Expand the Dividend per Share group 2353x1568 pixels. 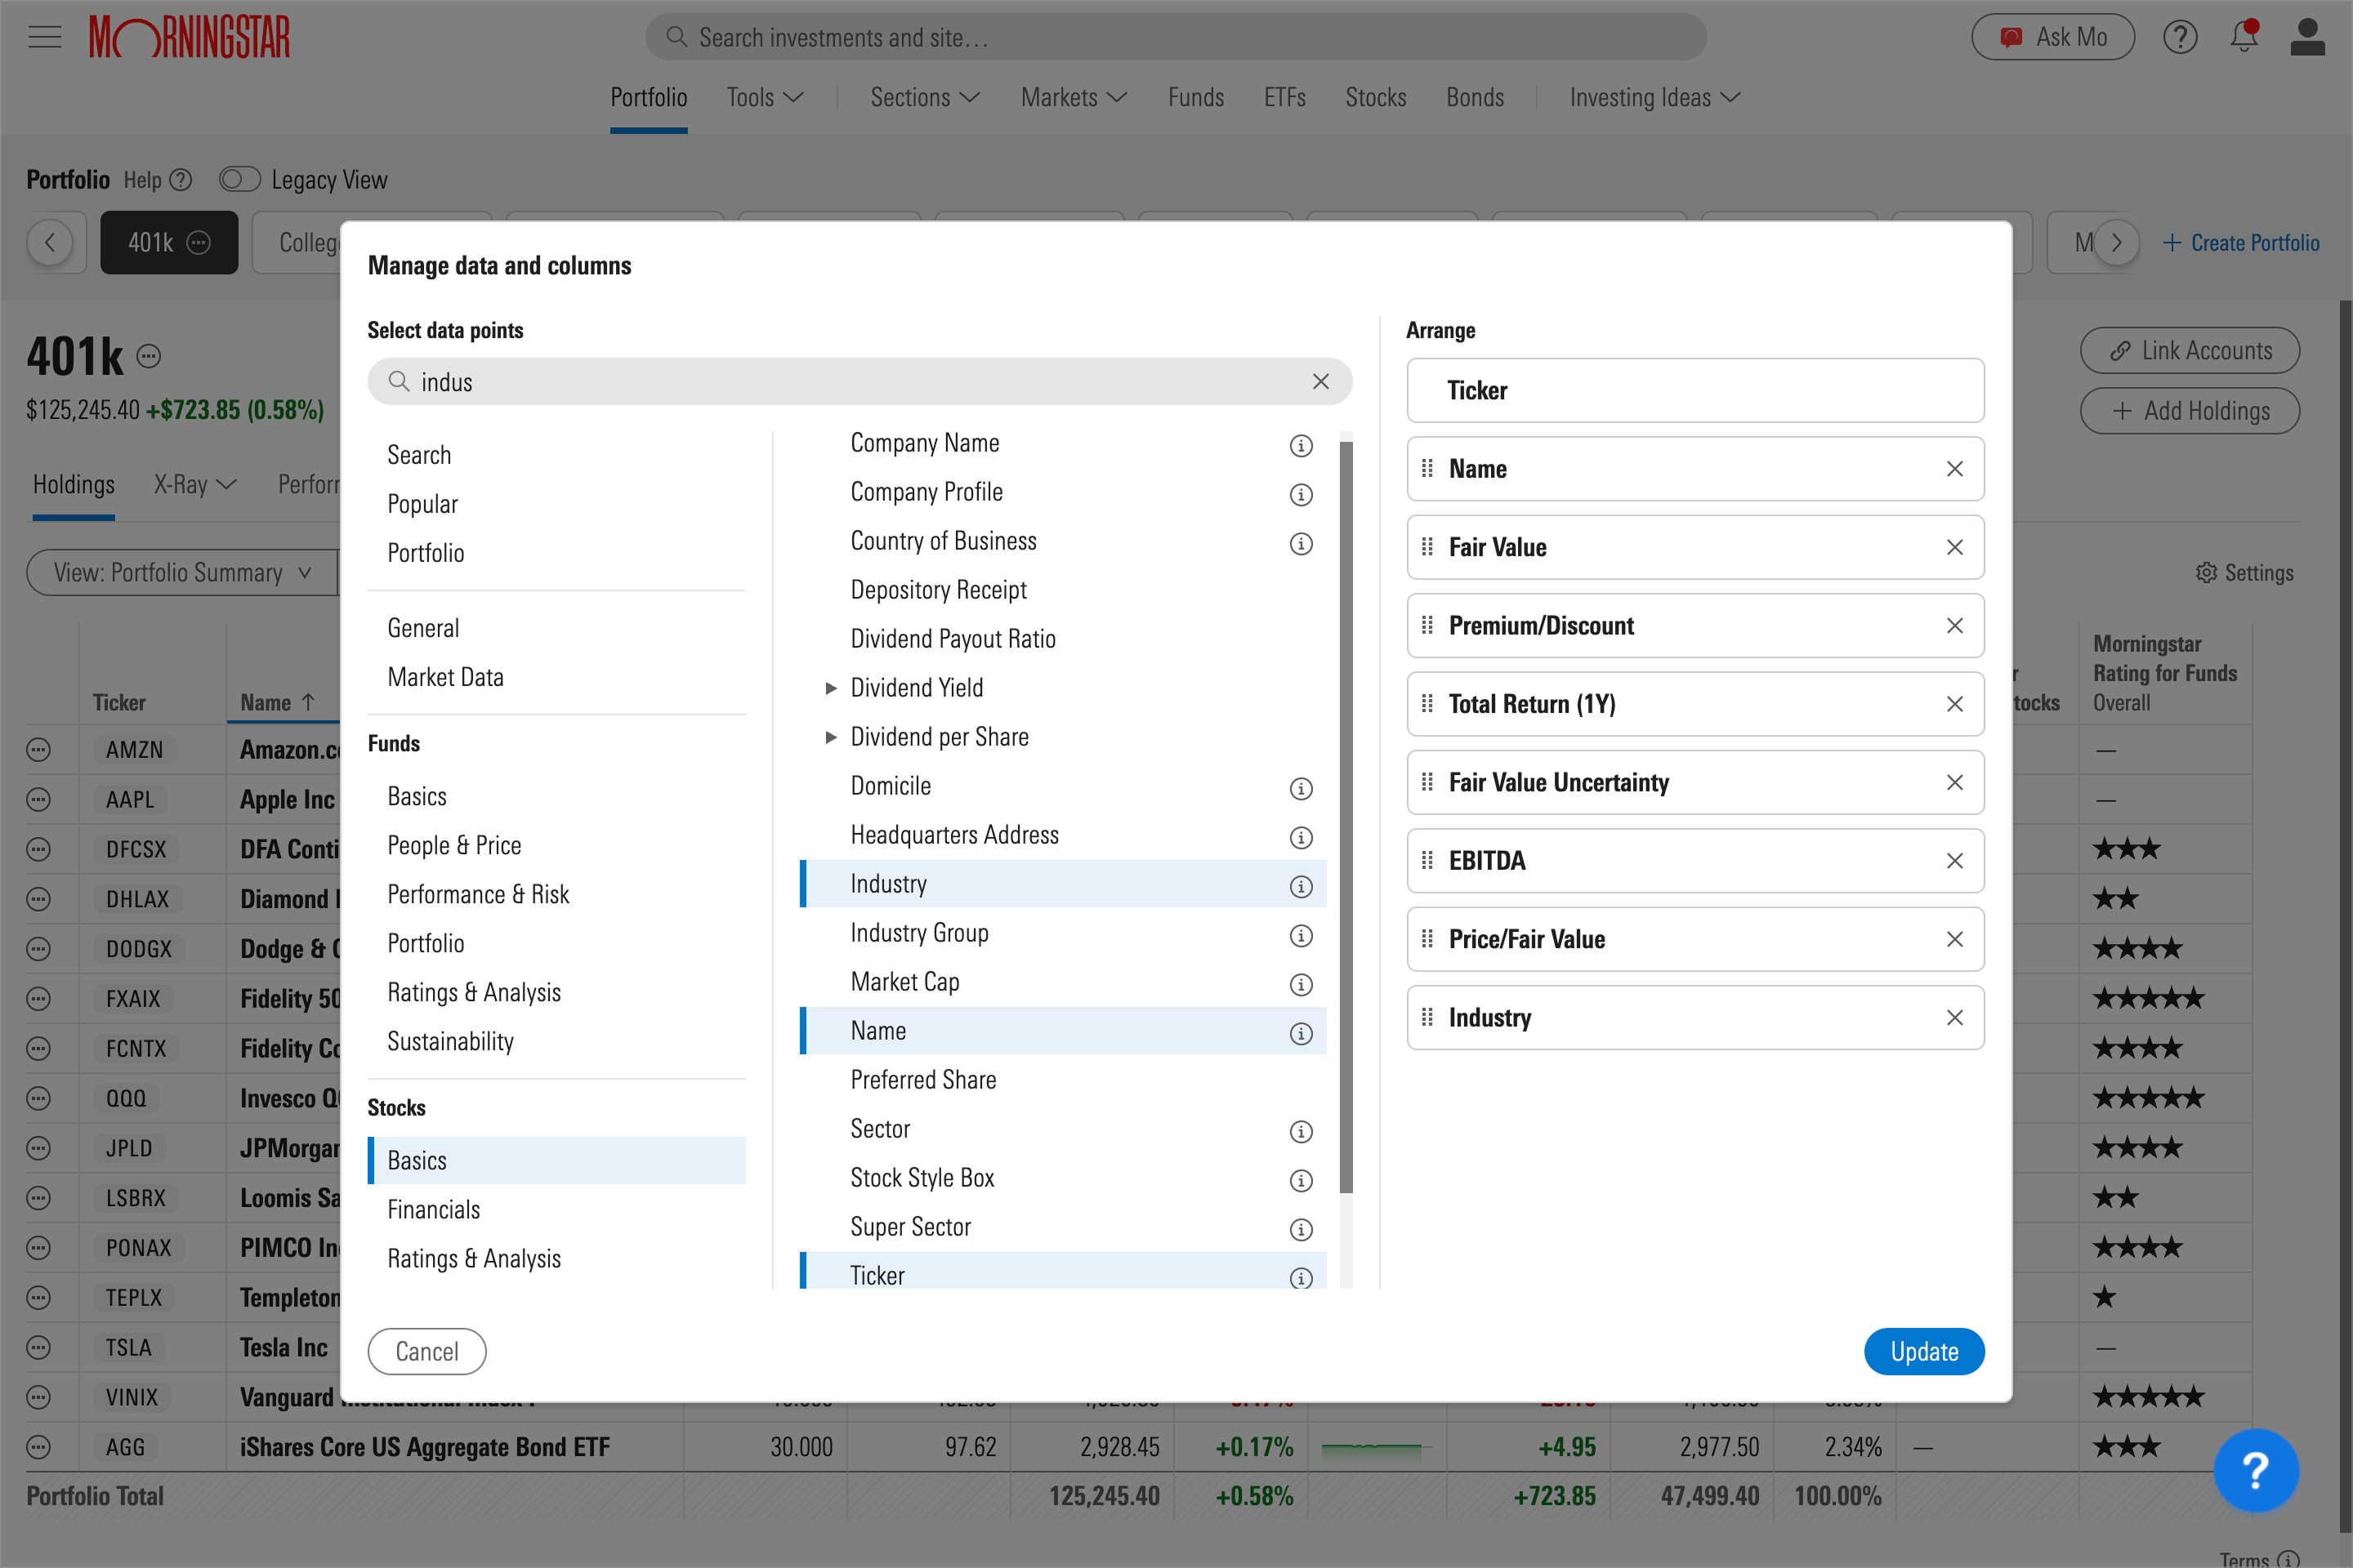pyautogui.click(x=830, y=737)
